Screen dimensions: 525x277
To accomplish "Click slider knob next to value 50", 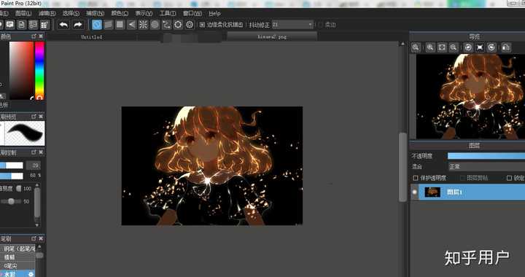I will (x=11, y=201).
